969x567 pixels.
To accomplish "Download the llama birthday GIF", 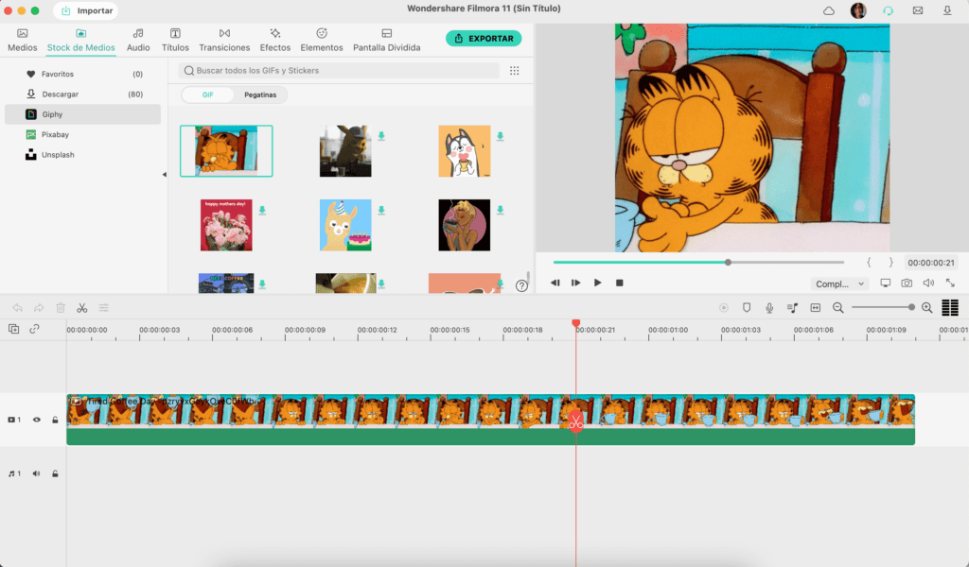I will (x=381, y=211).
